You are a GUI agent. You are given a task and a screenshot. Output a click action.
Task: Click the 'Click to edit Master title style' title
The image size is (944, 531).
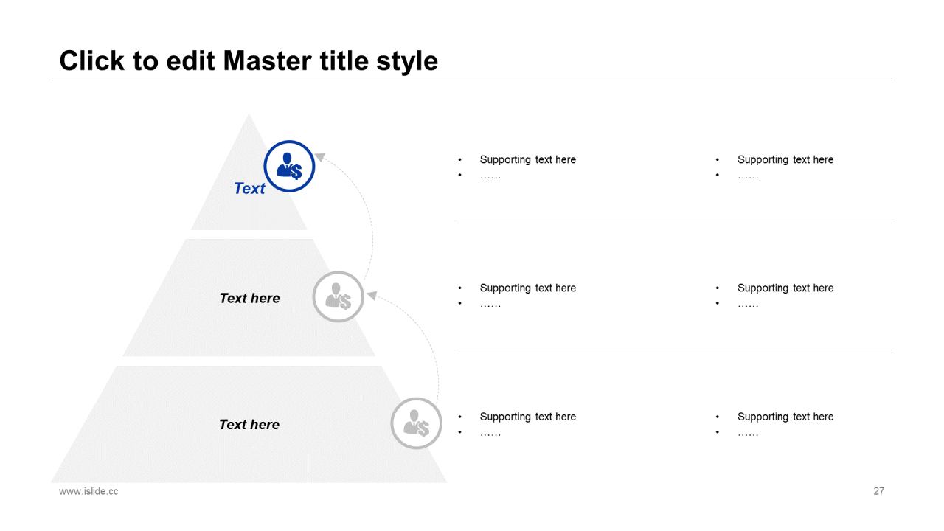(x=249, y=60)
